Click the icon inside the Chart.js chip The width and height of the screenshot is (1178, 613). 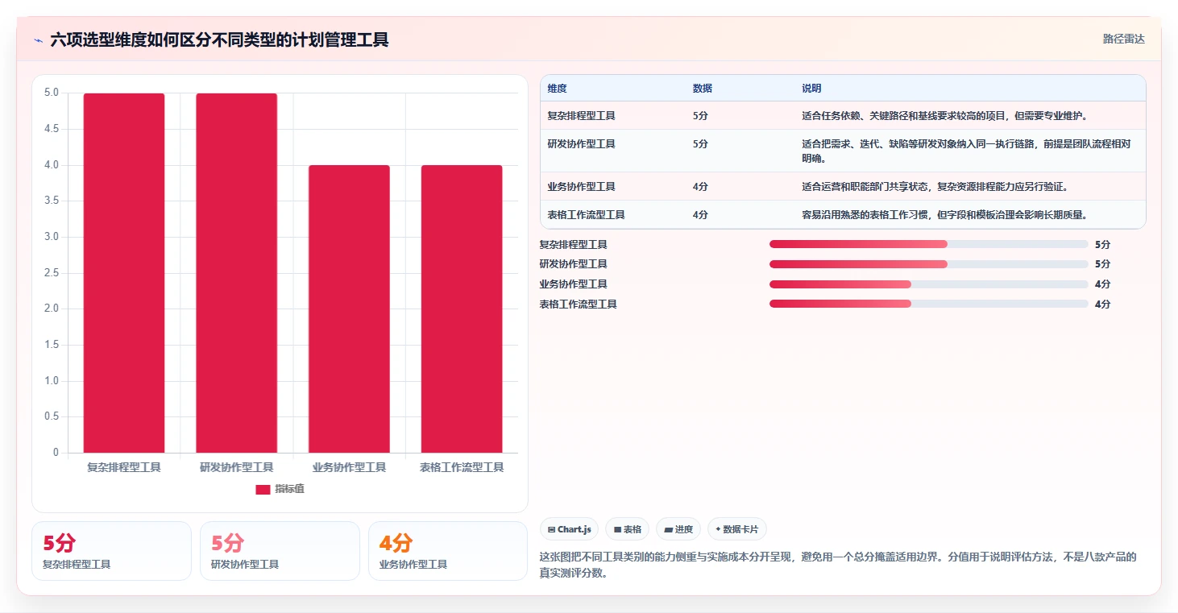(551, 530)
